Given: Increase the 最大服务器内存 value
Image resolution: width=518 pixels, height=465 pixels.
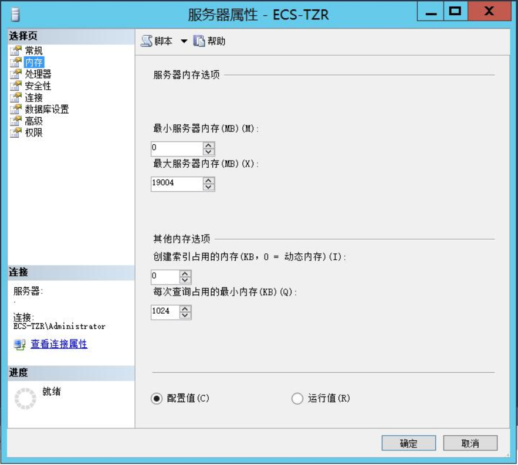Looking at the screenshot, I should tap(208, 181).
